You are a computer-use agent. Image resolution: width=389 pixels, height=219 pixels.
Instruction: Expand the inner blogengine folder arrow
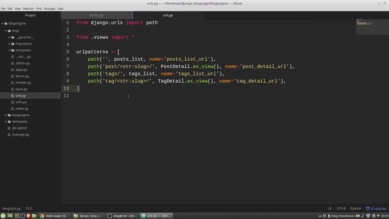click(5, 115)
